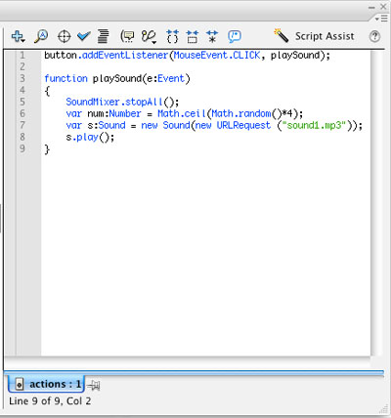
Task: Click the Line 9 of 9, Col 2 status text
Action: pos(50,401)
